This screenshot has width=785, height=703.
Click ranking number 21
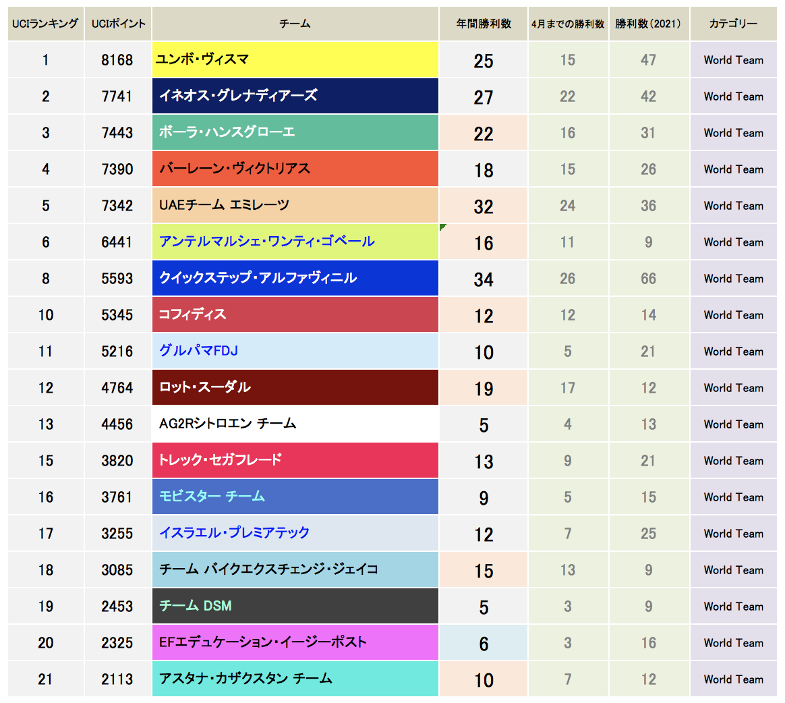point(46,679)
